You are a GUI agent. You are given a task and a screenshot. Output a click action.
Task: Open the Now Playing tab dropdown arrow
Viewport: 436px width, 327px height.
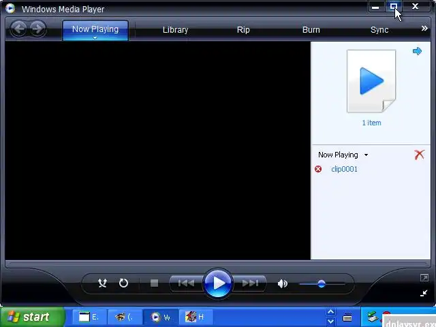95,38
